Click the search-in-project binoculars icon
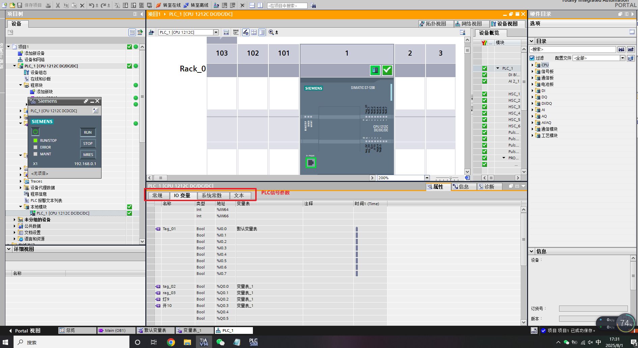The image size is (638, 348). [x=313, y=5]
